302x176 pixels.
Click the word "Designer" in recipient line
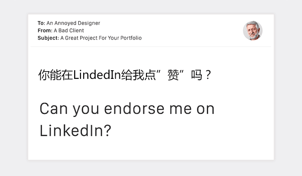[x=90, y=23]
